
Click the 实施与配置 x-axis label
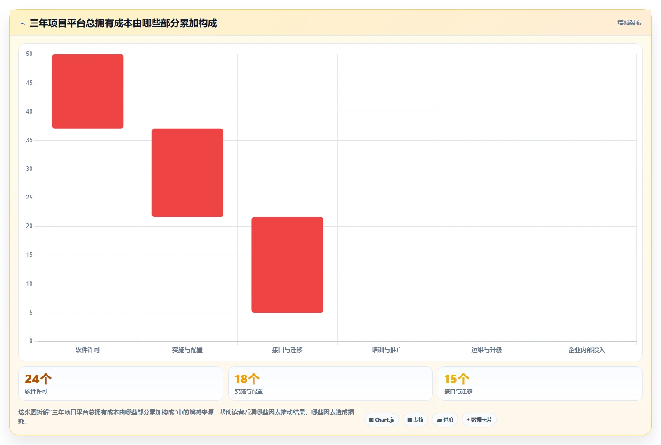click(187, 350)
